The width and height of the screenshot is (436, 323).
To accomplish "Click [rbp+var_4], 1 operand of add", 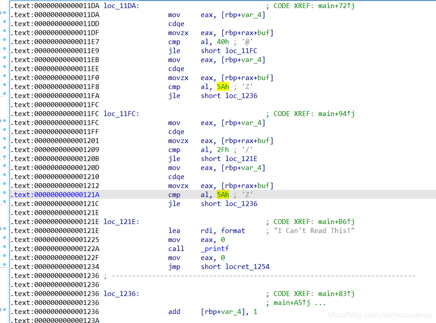I will click(229, 312).
